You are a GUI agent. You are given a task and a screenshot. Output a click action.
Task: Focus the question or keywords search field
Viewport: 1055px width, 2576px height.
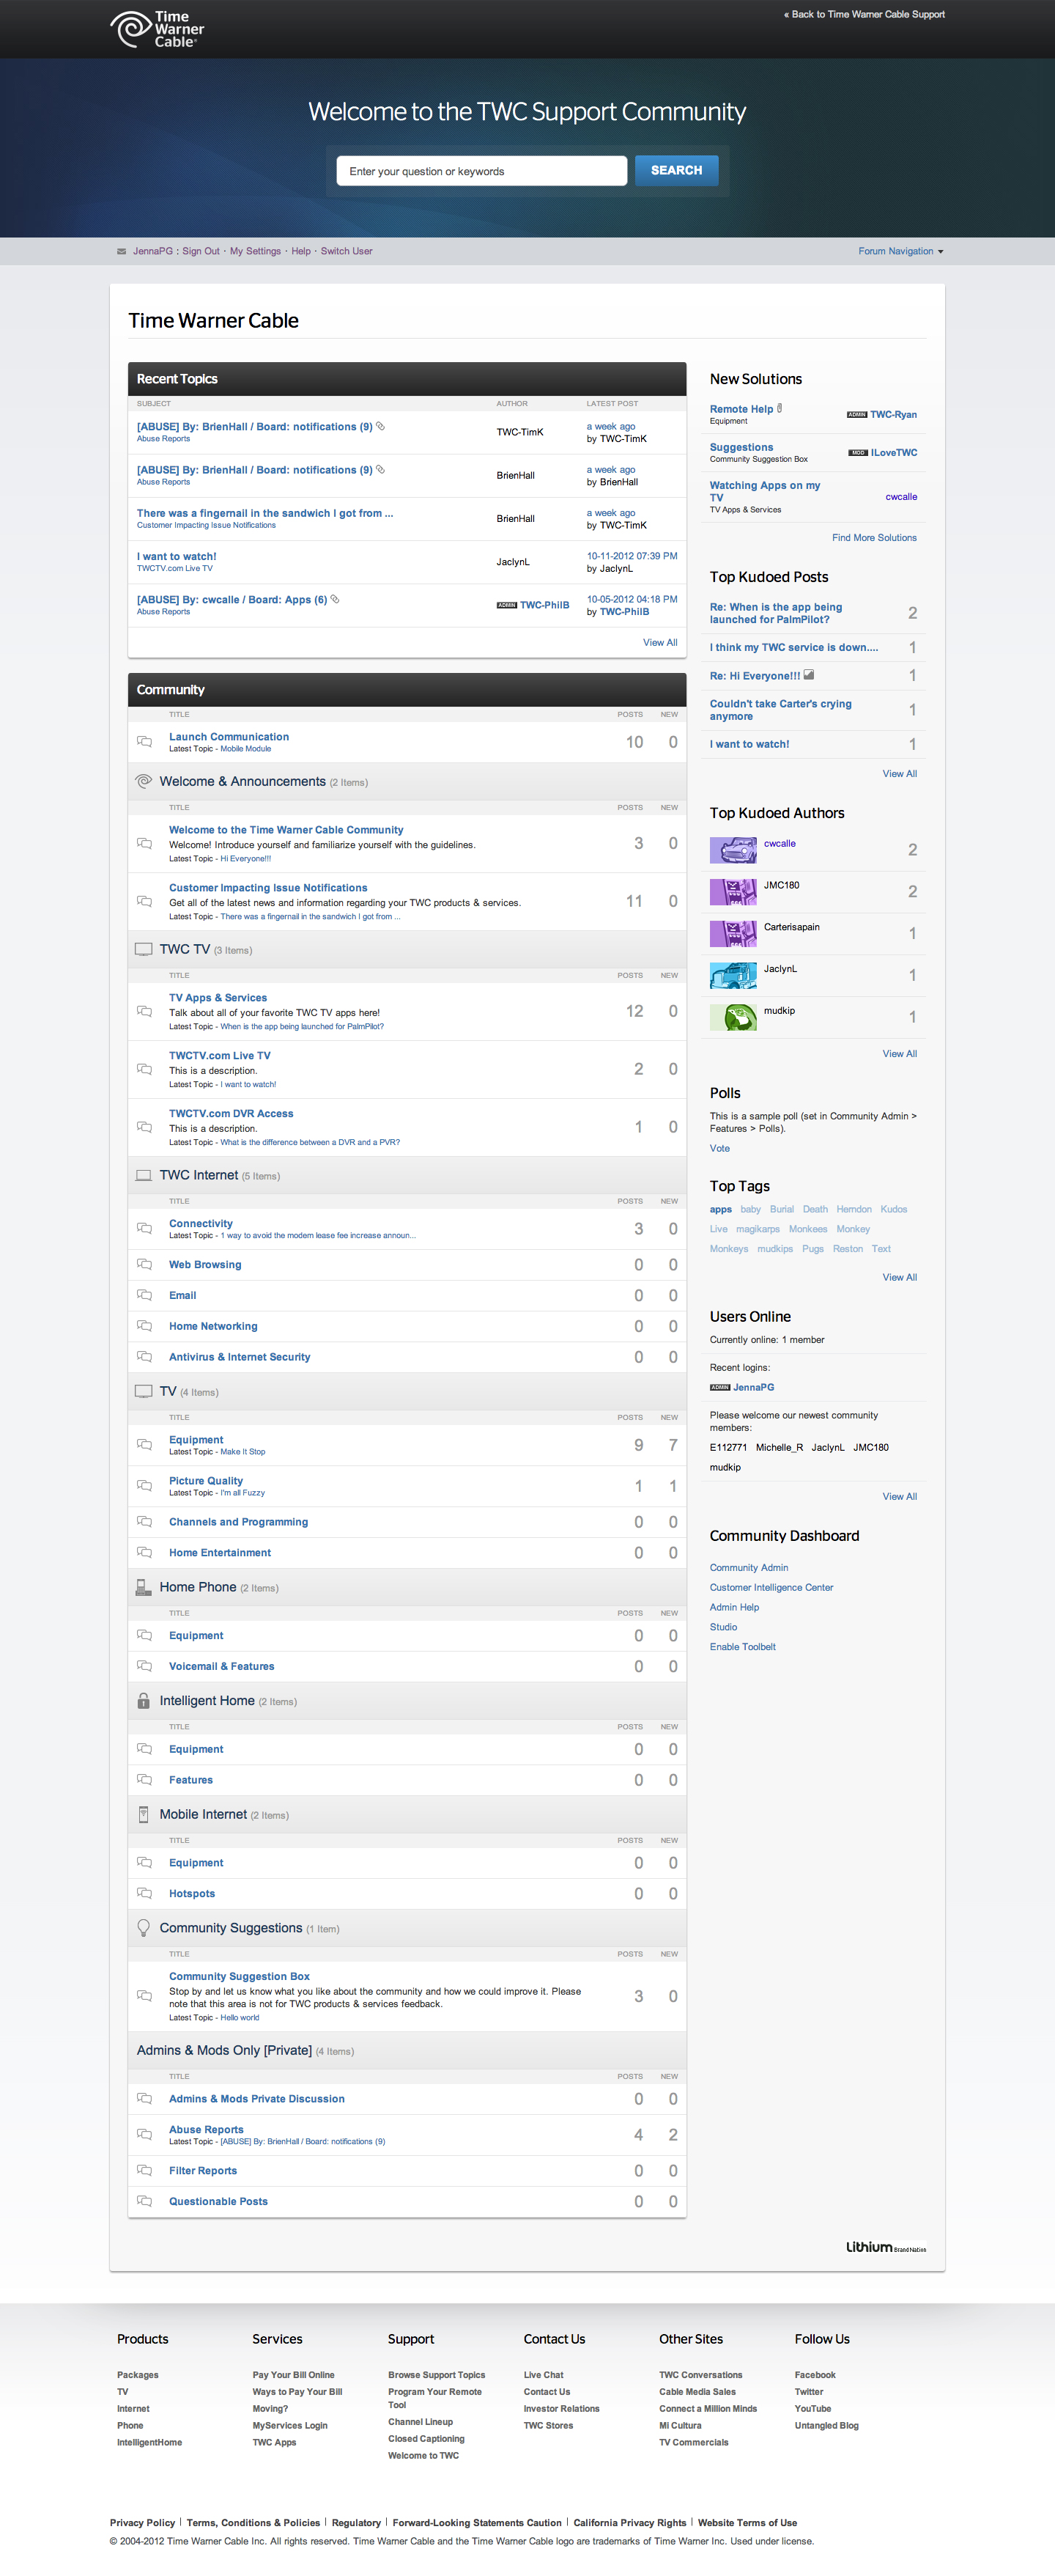click(x=481, y=171)
